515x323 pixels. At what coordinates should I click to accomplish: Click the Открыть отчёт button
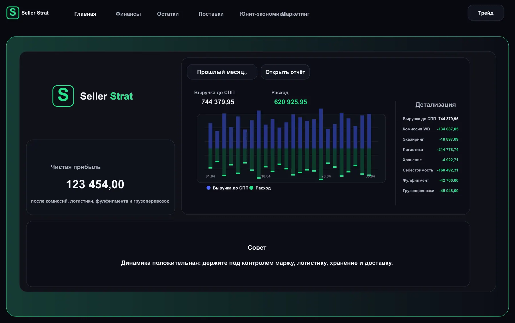[x=285, y=72]
